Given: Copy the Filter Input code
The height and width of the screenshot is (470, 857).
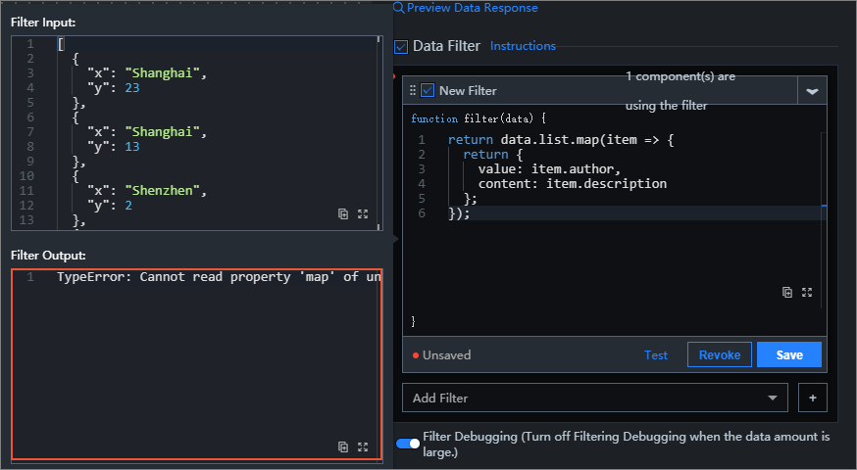Looking at the screenshot, I should [343, 213].
